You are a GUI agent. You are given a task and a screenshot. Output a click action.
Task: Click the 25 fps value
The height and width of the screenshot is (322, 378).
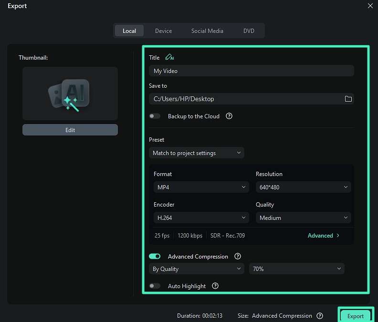[x=162, y=236]
